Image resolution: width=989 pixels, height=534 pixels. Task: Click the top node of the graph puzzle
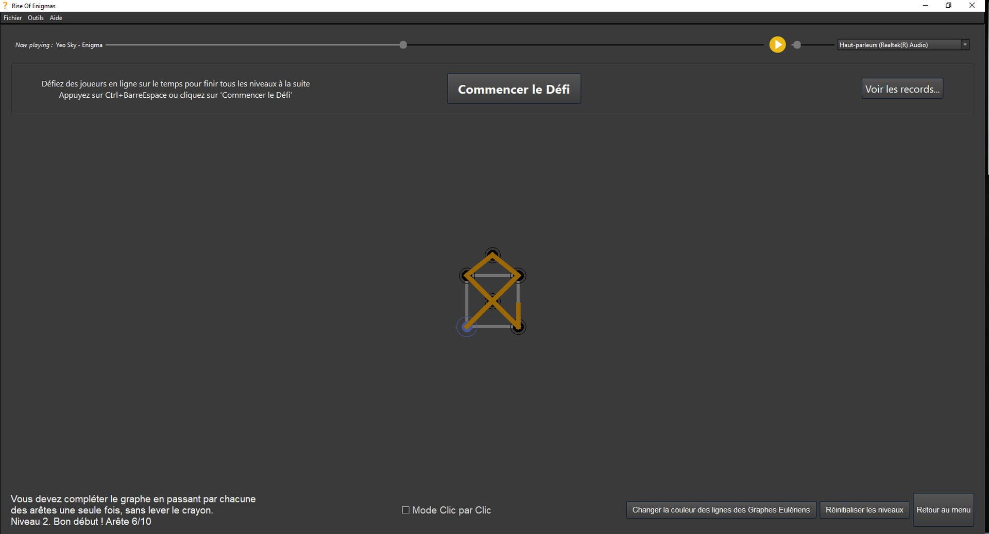(x=492, y=253)
